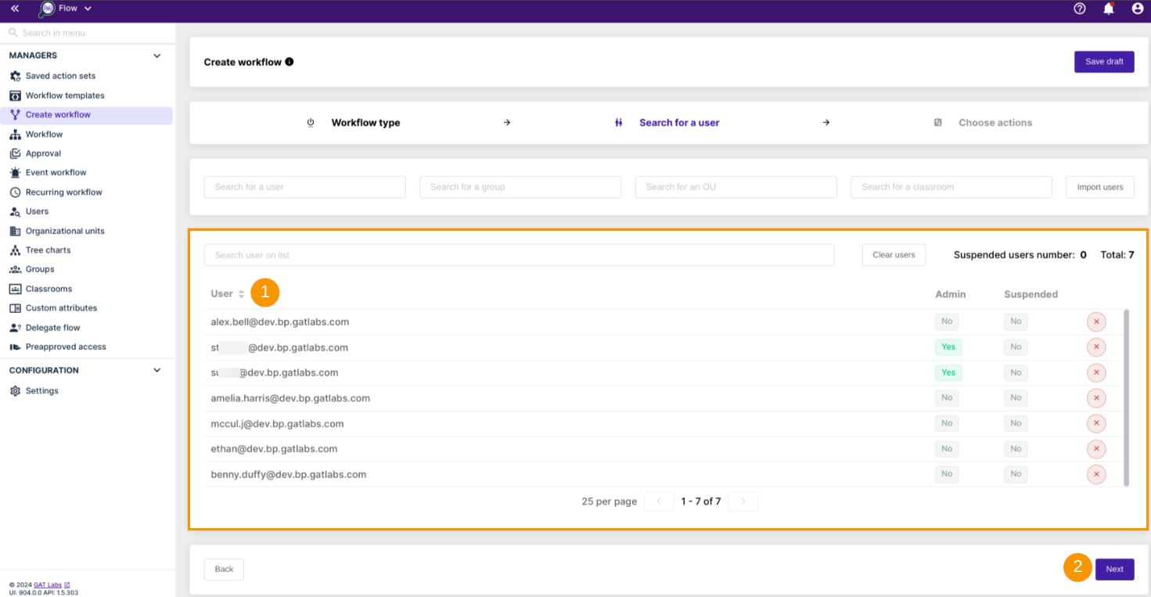1151x597 pixels.
Task: Click the Groups people icon
Action: pos(15,269)
